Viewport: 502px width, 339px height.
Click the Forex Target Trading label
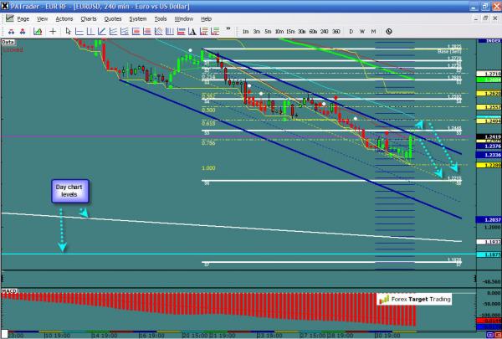[x=416, y=298]
